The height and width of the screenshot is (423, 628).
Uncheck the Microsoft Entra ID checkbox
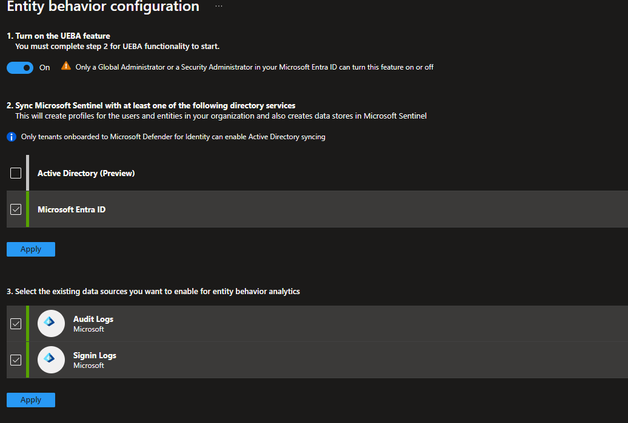(16, 209)
